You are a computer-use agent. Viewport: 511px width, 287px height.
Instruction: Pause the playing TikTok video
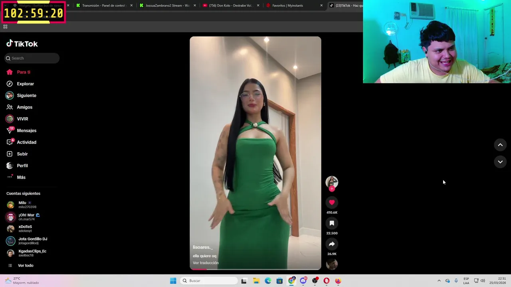coord(255,153)
